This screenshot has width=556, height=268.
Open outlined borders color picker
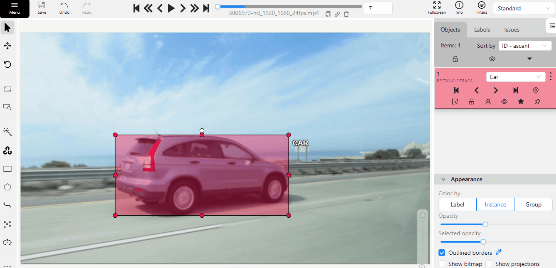499,252
